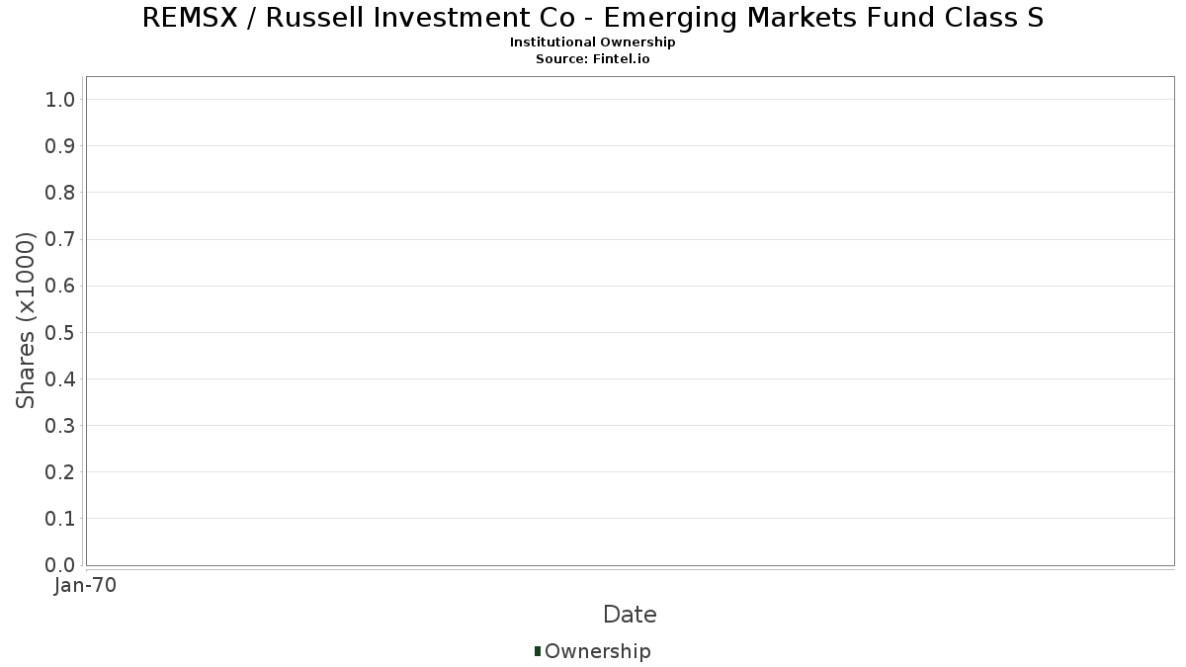Click the Jan-70 x-axis tick label
1186x667 pixels.
(86, 586)
